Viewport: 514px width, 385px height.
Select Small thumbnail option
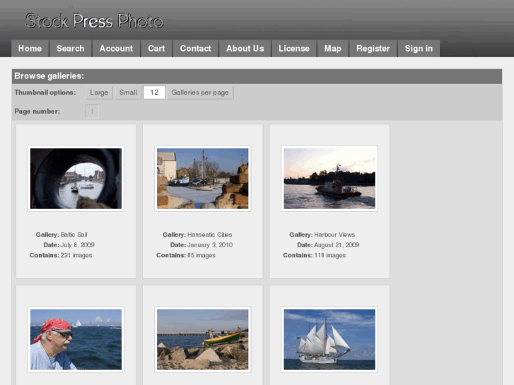click(128, 93)
